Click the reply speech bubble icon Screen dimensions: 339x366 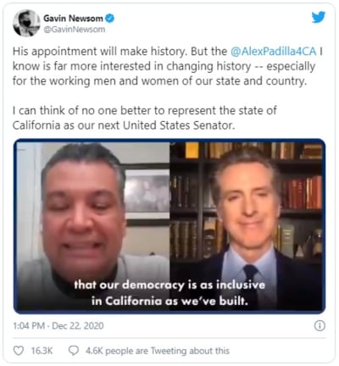pyautogui.click(x=74, y=351)
